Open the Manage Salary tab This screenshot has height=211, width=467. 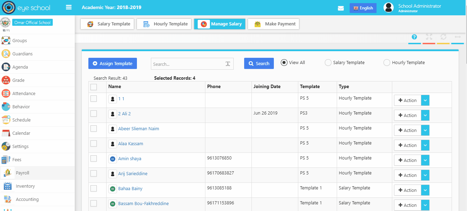[220, 24]
